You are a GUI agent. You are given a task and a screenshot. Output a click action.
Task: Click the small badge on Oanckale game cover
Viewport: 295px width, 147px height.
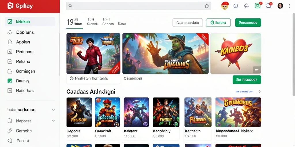[116, 124]
